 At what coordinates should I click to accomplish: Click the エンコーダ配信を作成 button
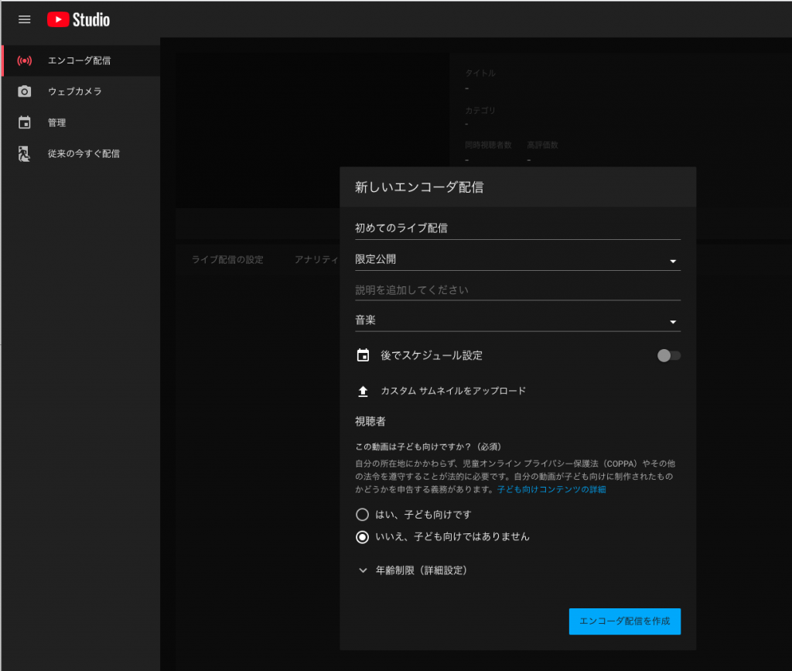[x=625, y=621]
